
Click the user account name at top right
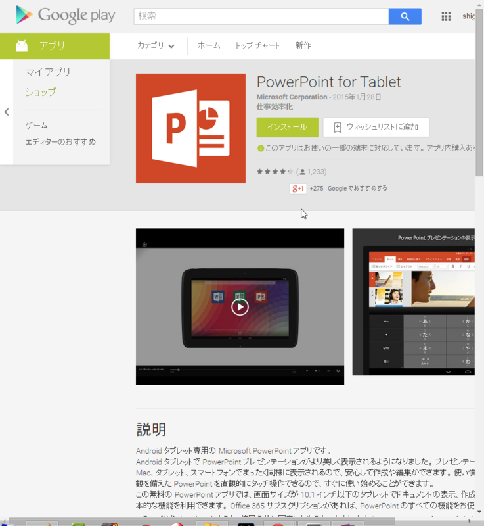pos(468,16)
